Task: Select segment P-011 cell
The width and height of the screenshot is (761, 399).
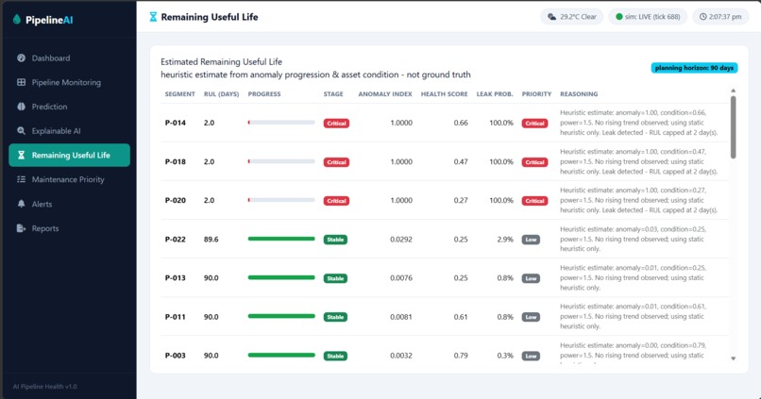Action: click(176, 317)
